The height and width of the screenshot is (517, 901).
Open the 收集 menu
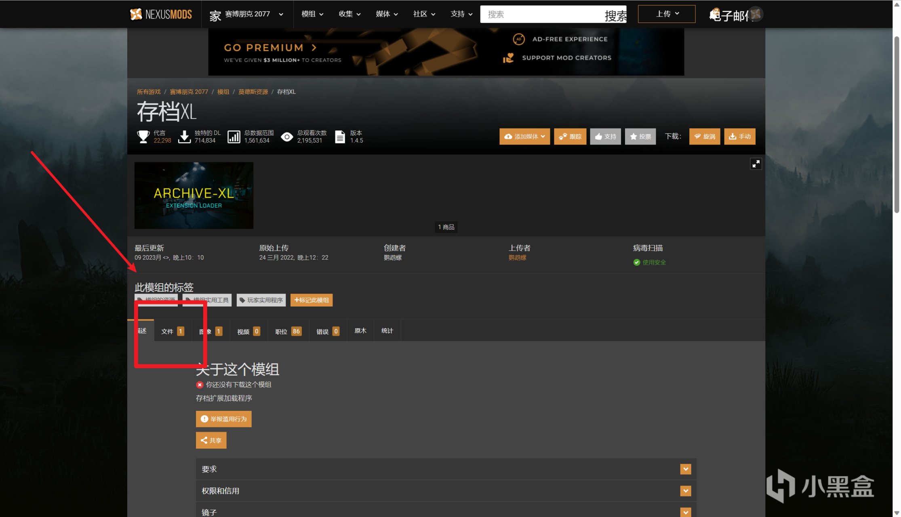[349, 14]
